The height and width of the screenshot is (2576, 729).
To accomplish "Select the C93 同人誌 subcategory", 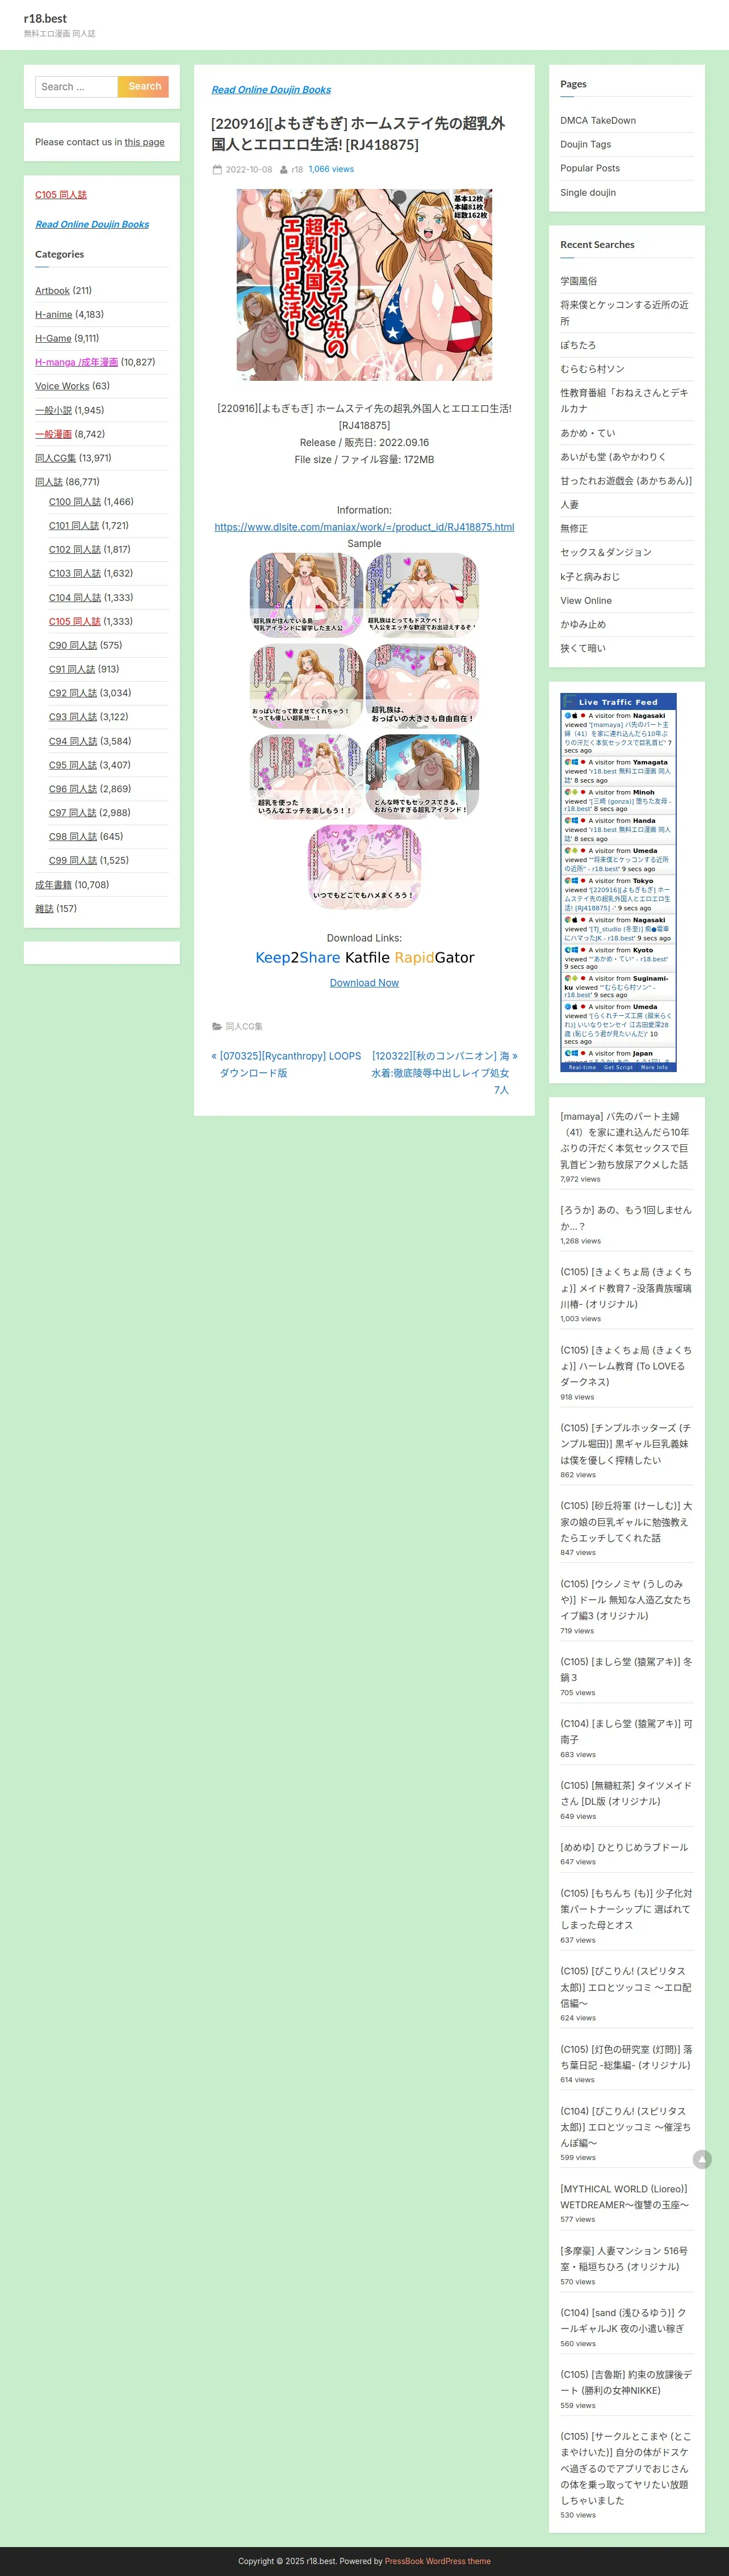I will click(73, 717).
